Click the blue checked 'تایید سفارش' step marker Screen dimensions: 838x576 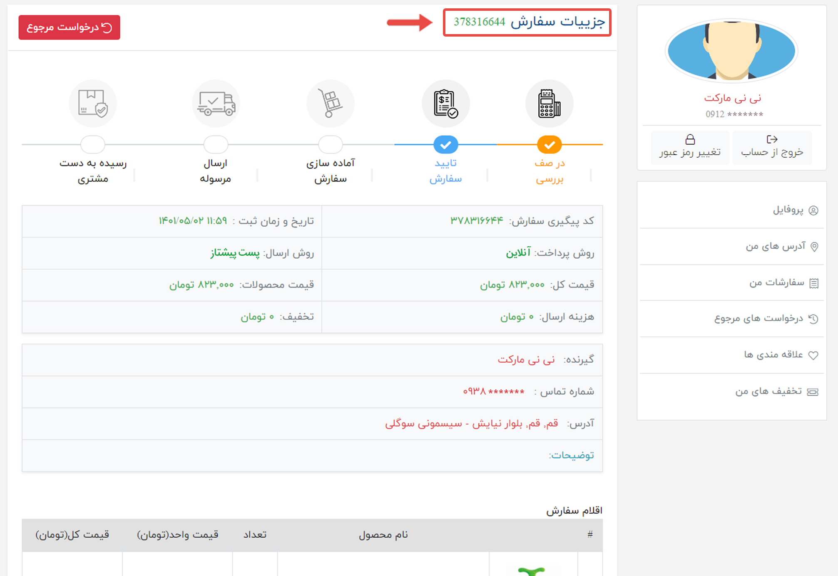(x=445, y=145)
